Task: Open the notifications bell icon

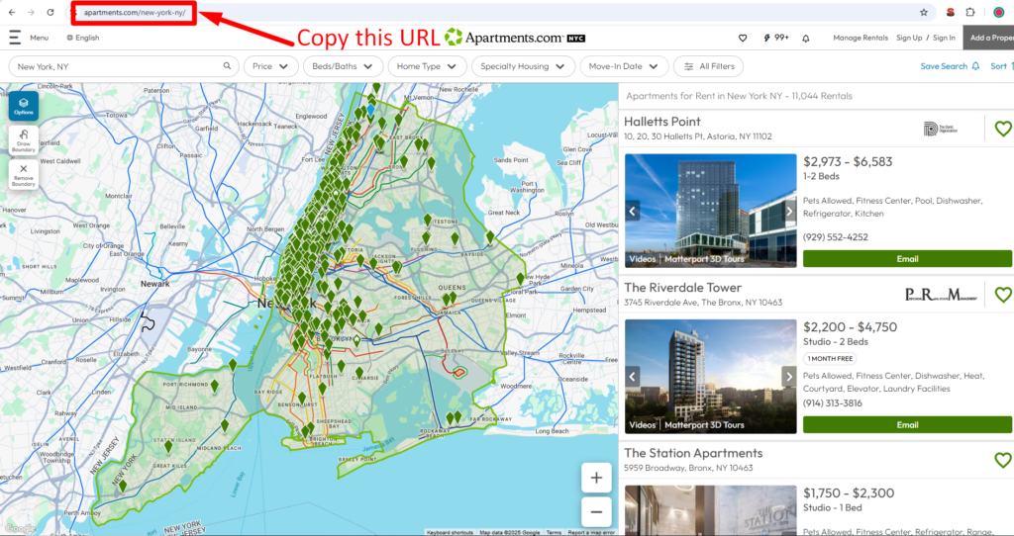Action: click(806, 39)
